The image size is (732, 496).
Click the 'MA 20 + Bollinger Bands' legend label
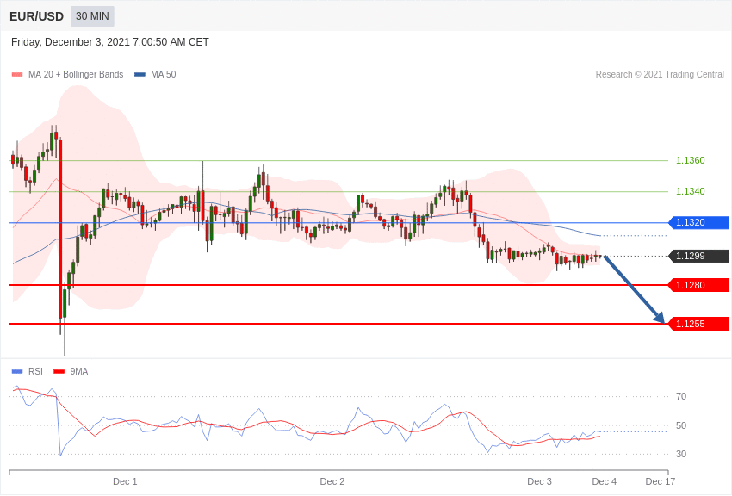coord(76,74)
